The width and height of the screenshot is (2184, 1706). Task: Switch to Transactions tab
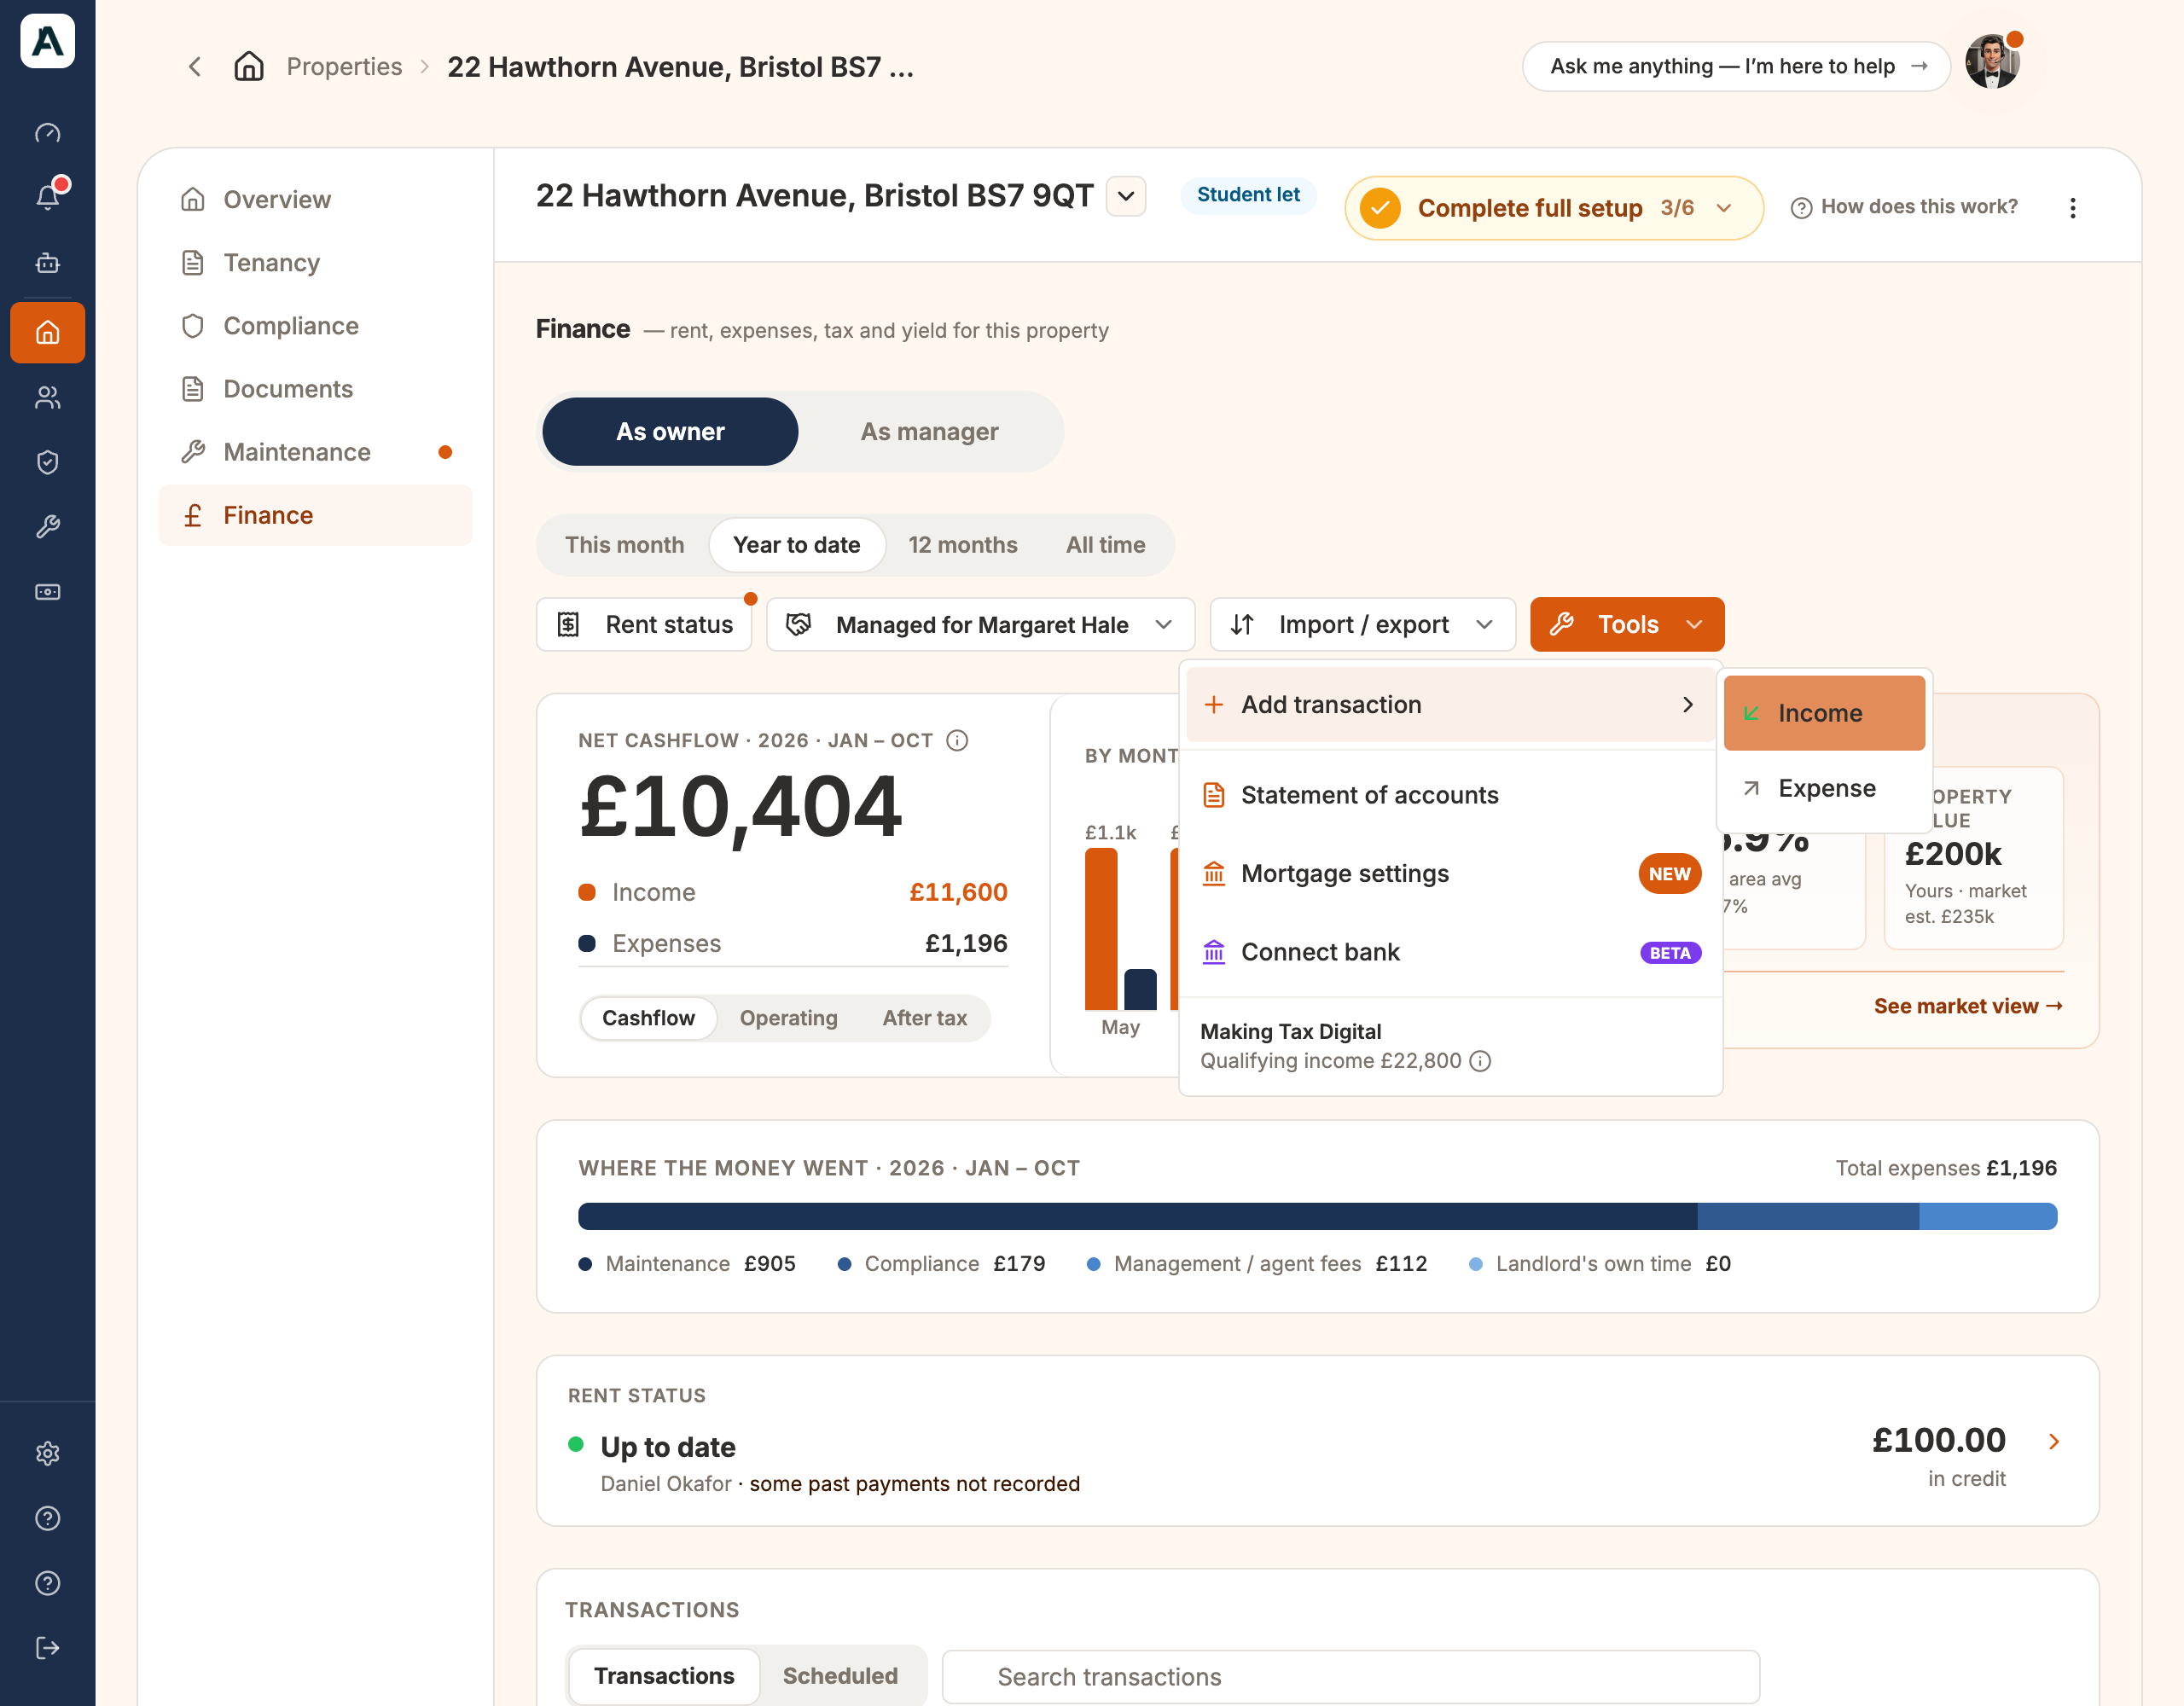664,1676
